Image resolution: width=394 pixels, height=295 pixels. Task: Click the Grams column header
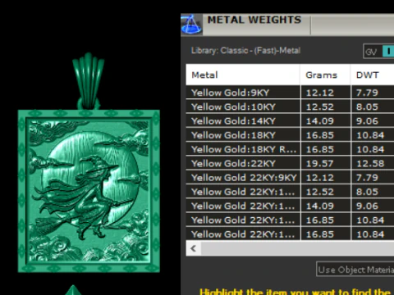click(325, 75)
